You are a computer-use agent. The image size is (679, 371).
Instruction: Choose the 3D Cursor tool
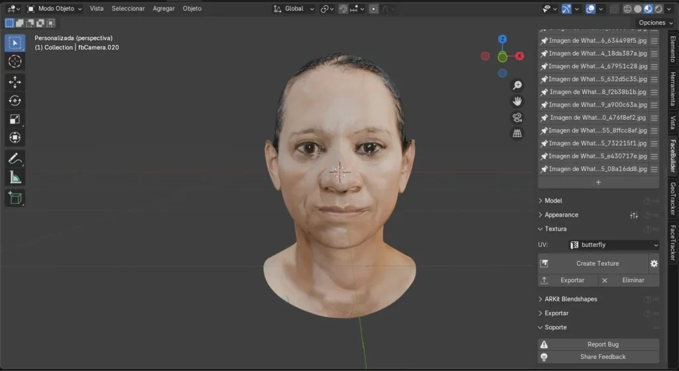15,62
